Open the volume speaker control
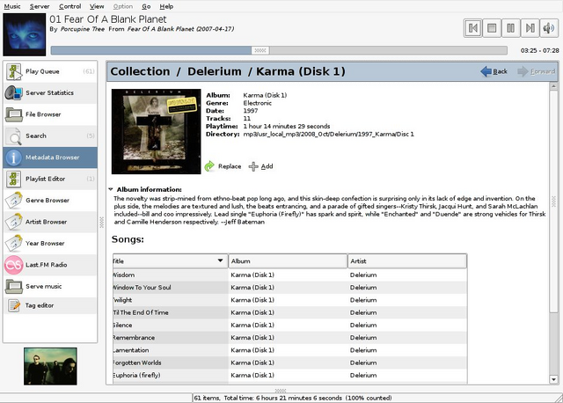 tap(549, 28)
